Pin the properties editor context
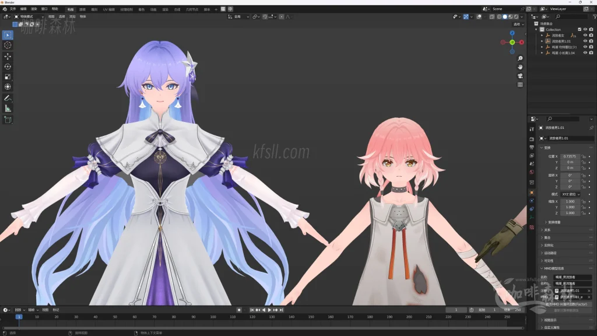The image size is (597, 336). [591, 128]
